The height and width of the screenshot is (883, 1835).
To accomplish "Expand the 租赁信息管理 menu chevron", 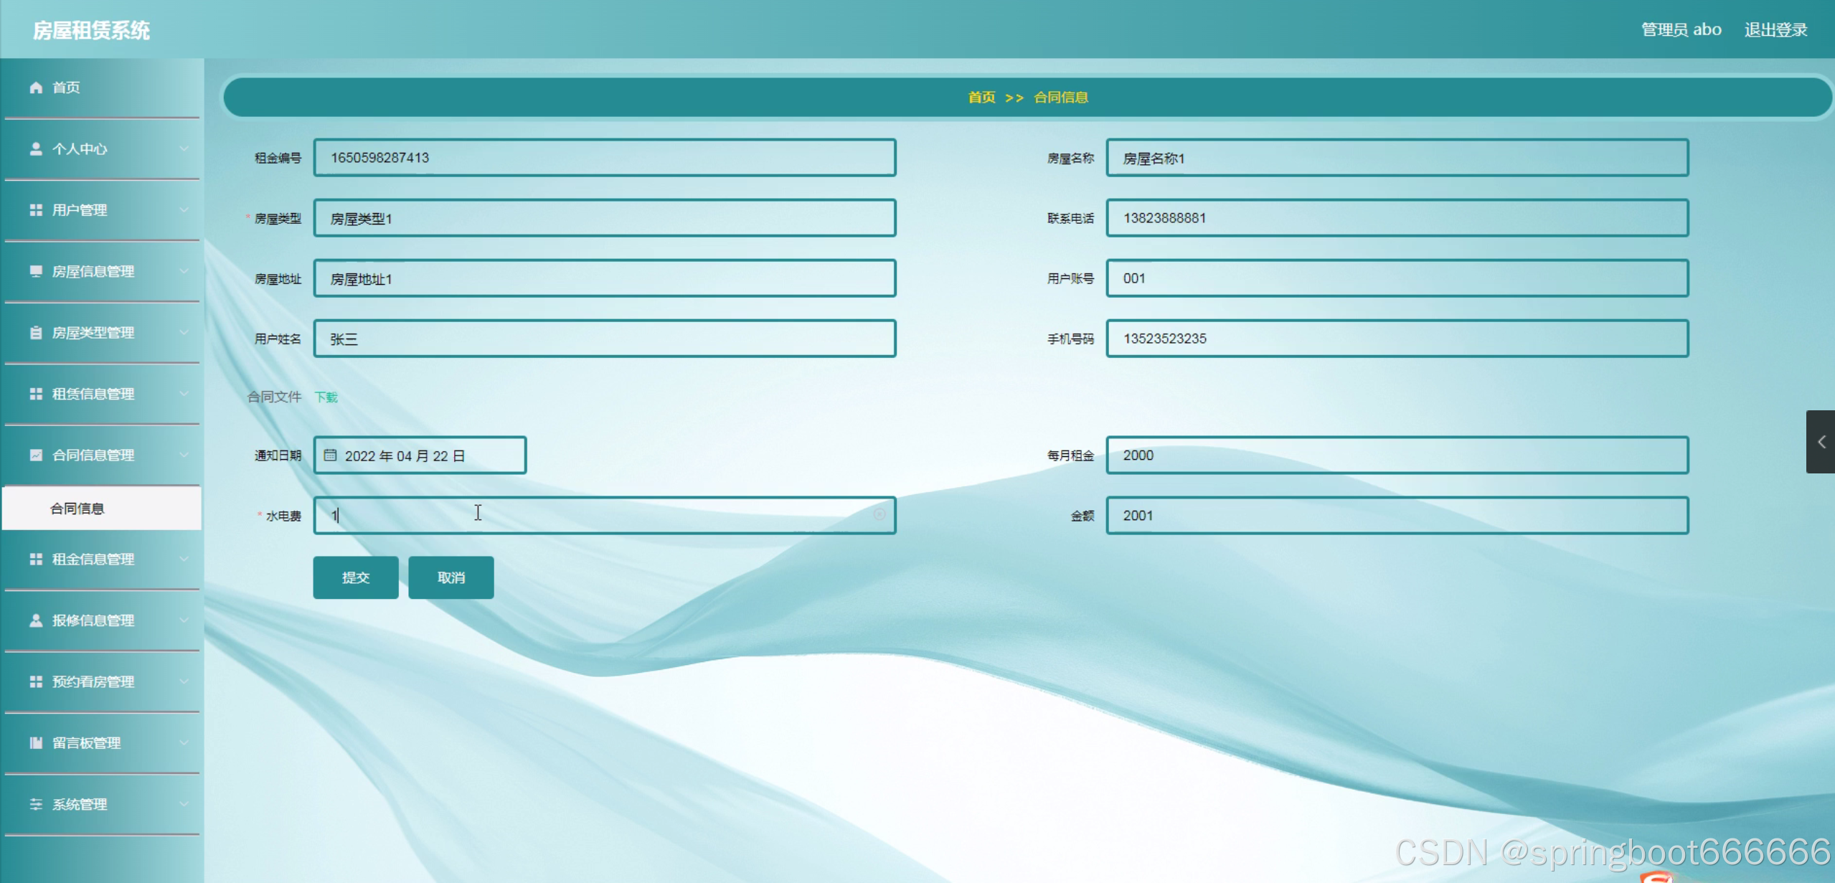I will pos(184,394).
